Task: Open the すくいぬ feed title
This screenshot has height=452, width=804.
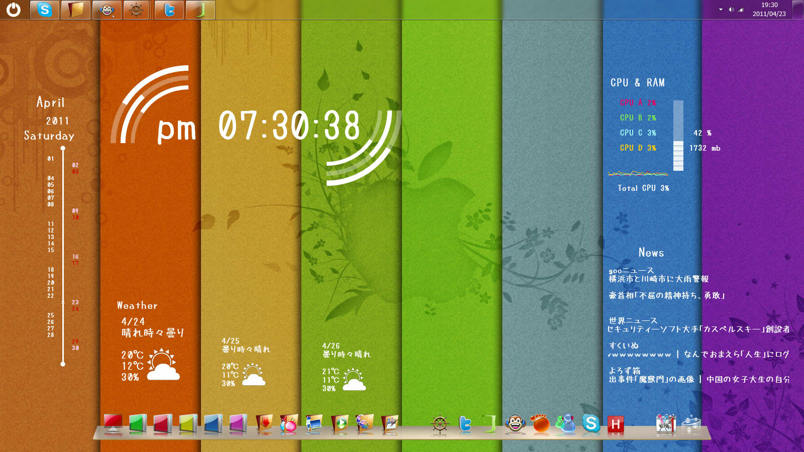Action: coord(624,346)
